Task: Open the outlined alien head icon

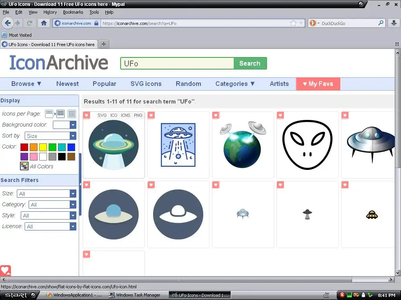Action: click(307, 145)
